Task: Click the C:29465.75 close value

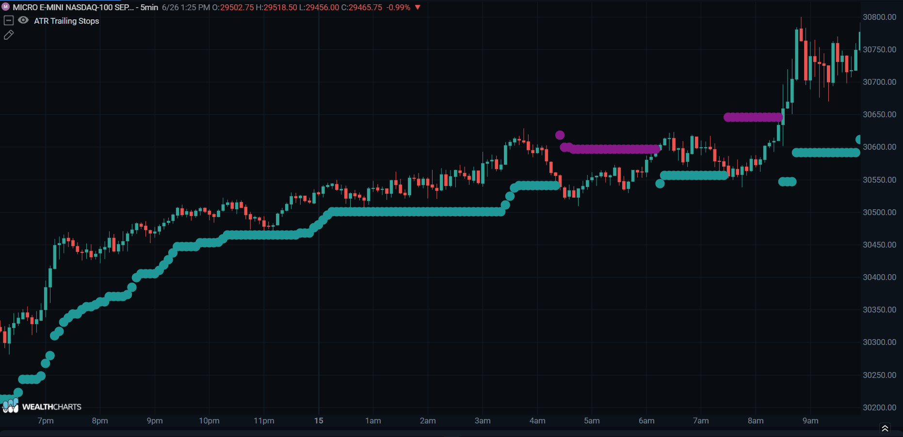Action: [362, 7]
